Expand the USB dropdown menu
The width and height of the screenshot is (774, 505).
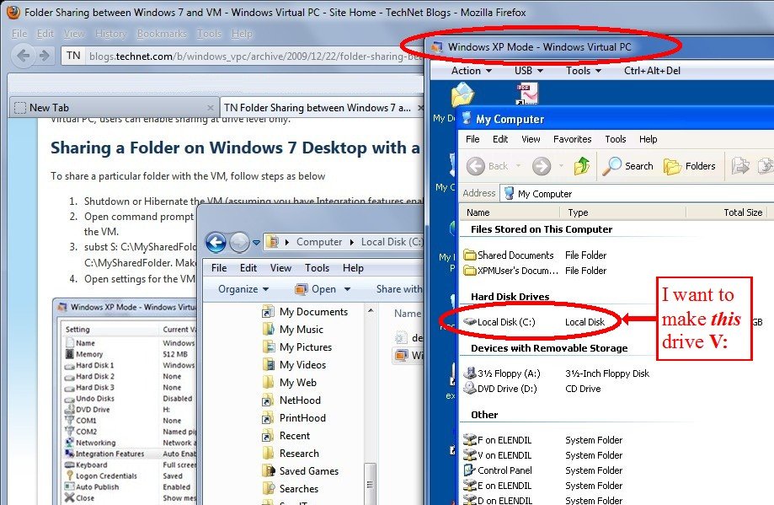(x=528, y=71)
